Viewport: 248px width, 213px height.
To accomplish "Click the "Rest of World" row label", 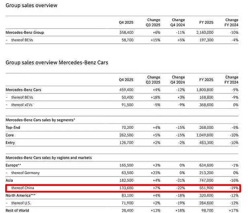I will click(17, 210).
